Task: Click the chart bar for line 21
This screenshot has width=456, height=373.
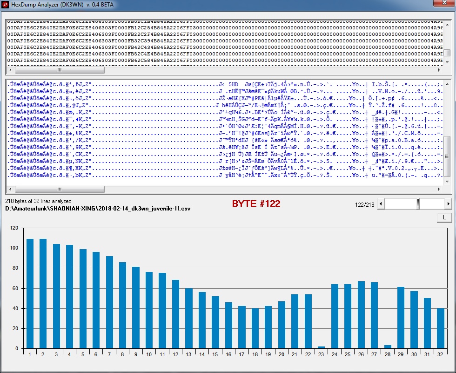Action: click(x=295, y=321)
